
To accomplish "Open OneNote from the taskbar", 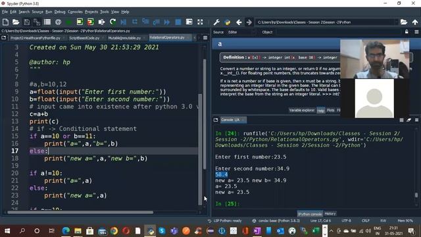I will pos(257,231).
